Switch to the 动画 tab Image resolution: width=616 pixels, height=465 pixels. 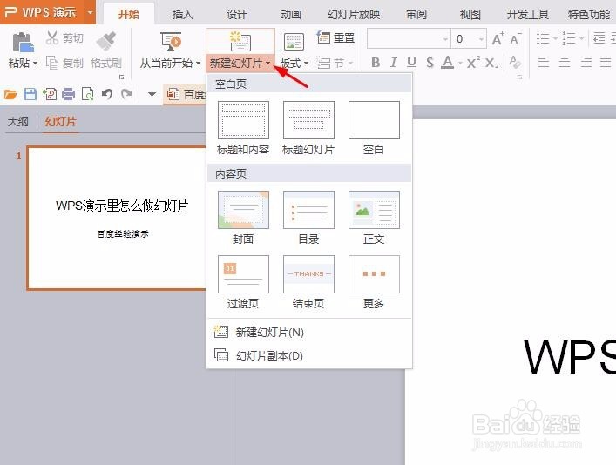click(291, 15)
